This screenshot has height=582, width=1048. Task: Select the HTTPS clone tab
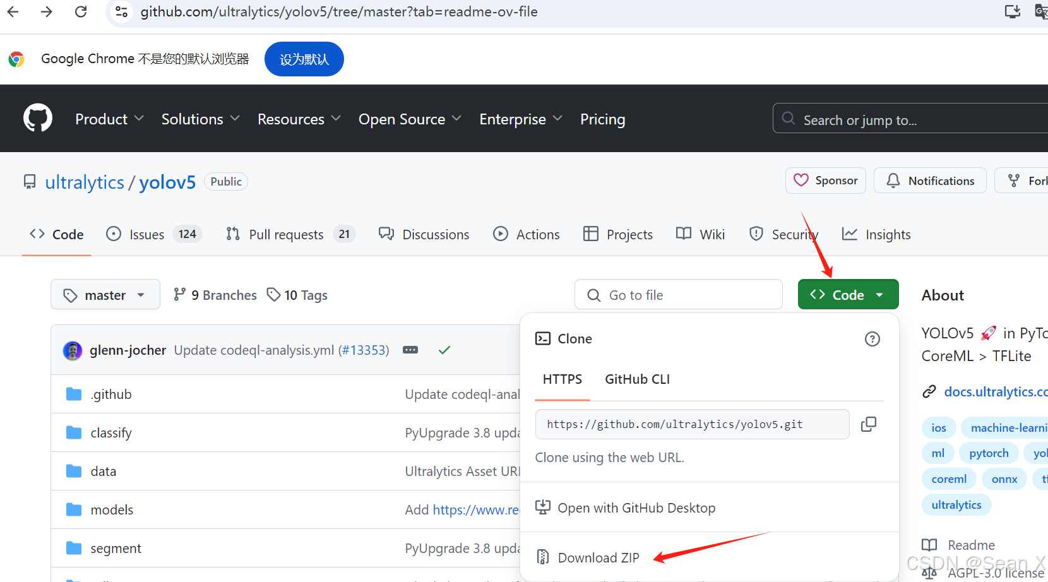click(x=562, y=379)
